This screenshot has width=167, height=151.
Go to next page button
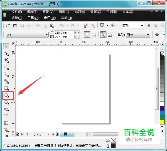point(48,134)
